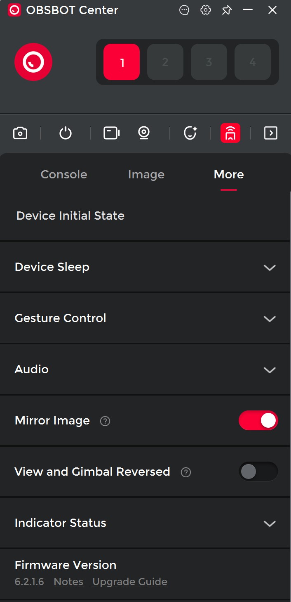291x602 pixels.
Task: Open the AI face tracking icon
Action: (190, 133)
